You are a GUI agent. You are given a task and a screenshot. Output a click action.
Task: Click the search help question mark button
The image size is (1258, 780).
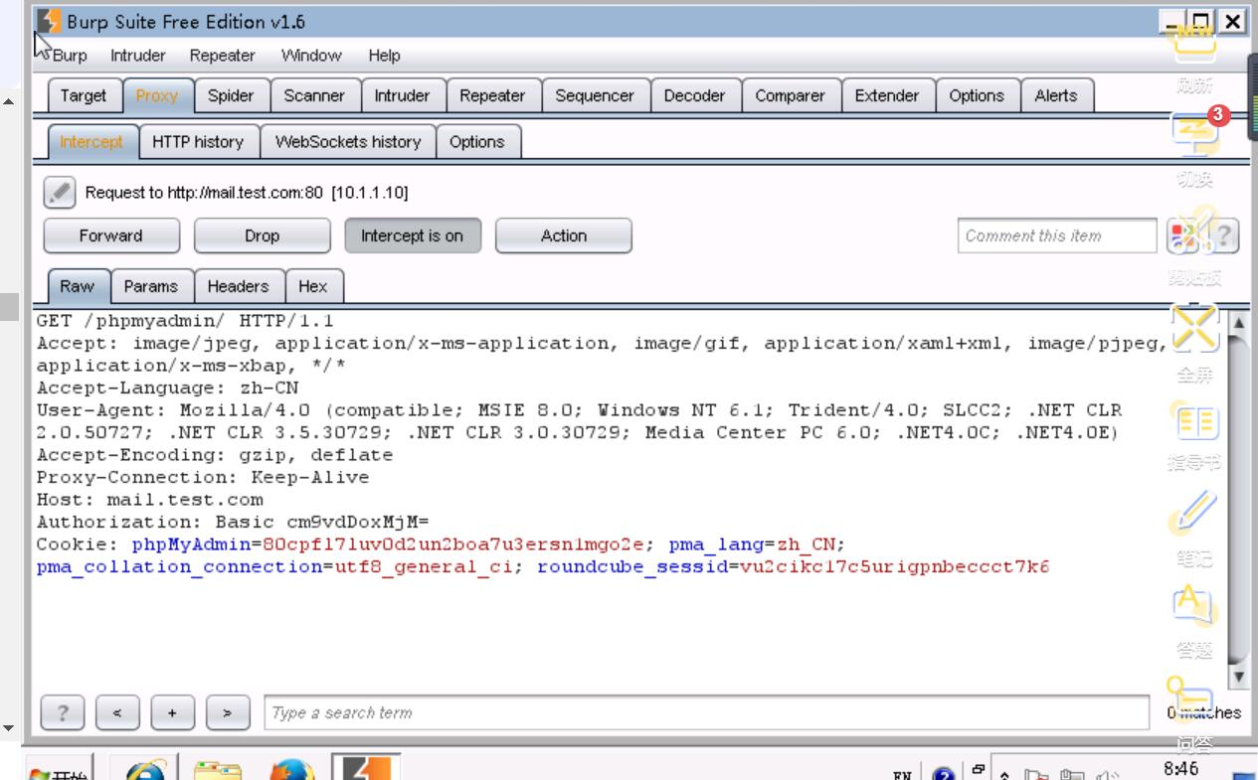(63, 712)
